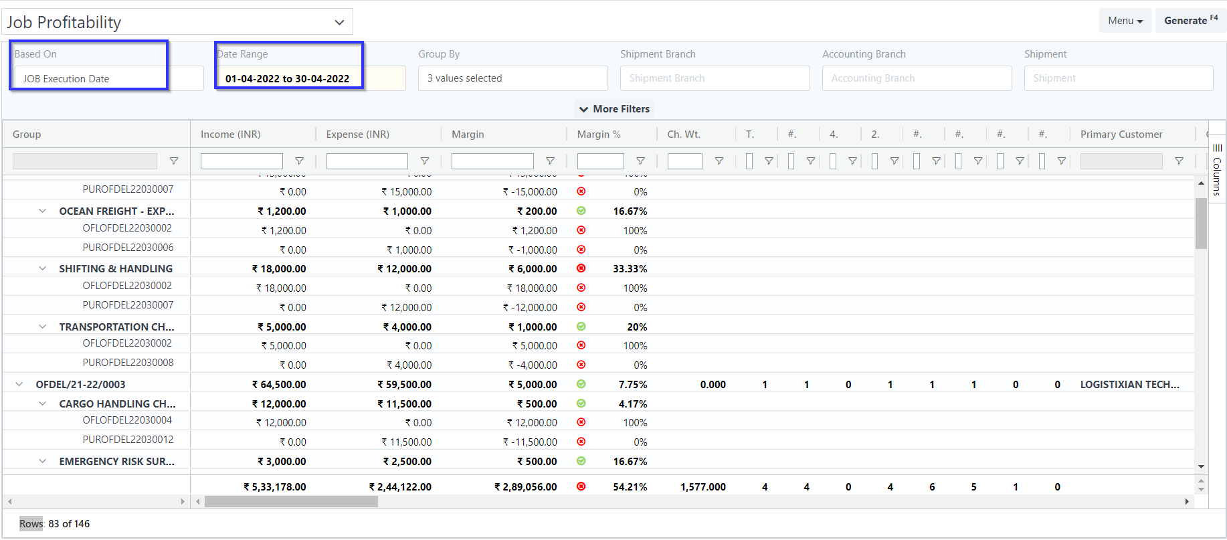Click total income ₹ 5,33,178.00 cell

point(275,486)
